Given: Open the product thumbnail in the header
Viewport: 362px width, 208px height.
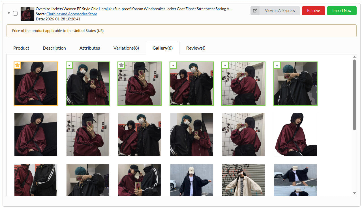Looking at the screenshot, I should [x=27, y=14].
